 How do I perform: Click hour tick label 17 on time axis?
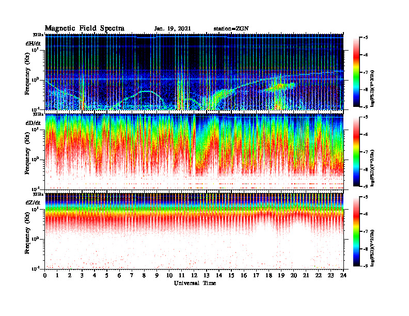pos(256,276)
